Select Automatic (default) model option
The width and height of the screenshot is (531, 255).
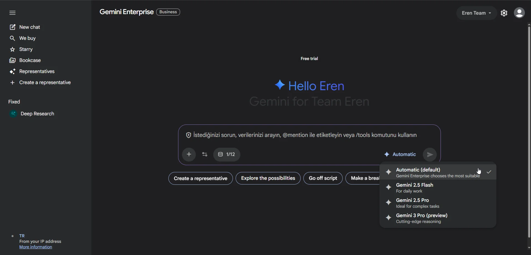coord(438,172)
